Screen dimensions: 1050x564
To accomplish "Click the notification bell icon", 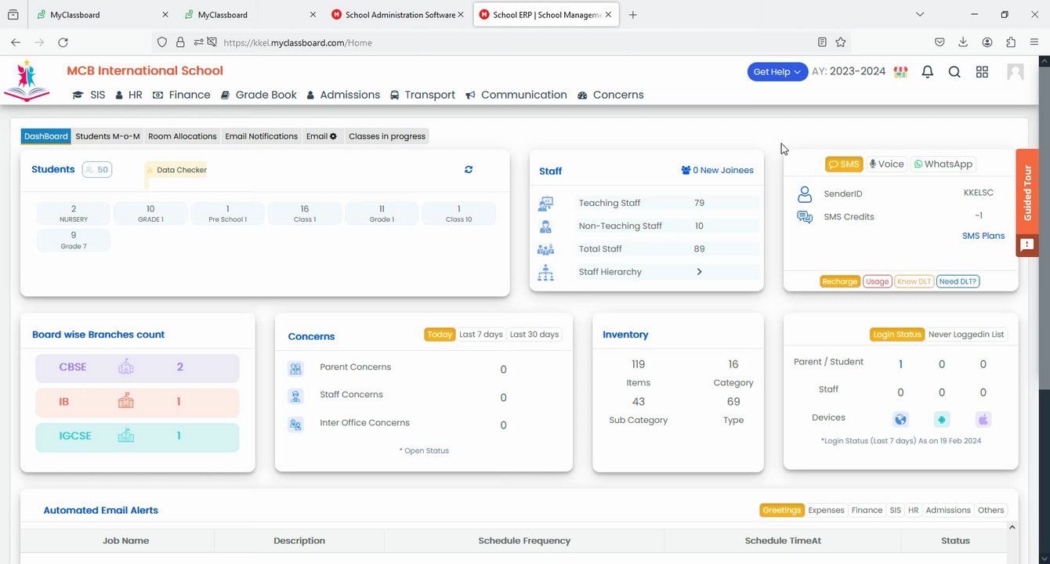I will tap(928, 72).
